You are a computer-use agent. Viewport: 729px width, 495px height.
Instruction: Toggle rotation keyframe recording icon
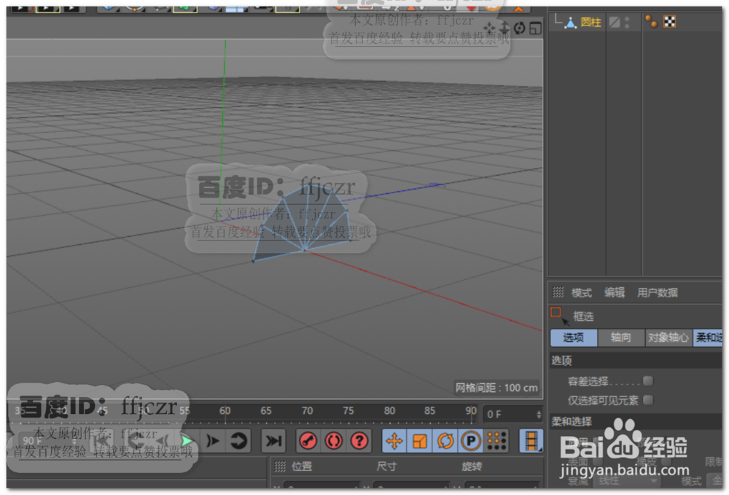(x=445, y=440)
